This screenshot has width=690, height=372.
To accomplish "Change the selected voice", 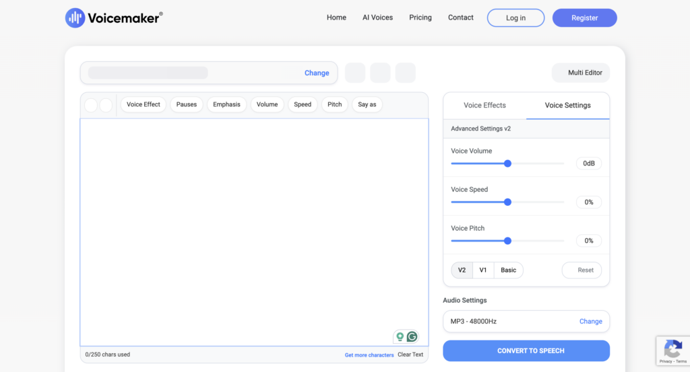I will (317, 73).
